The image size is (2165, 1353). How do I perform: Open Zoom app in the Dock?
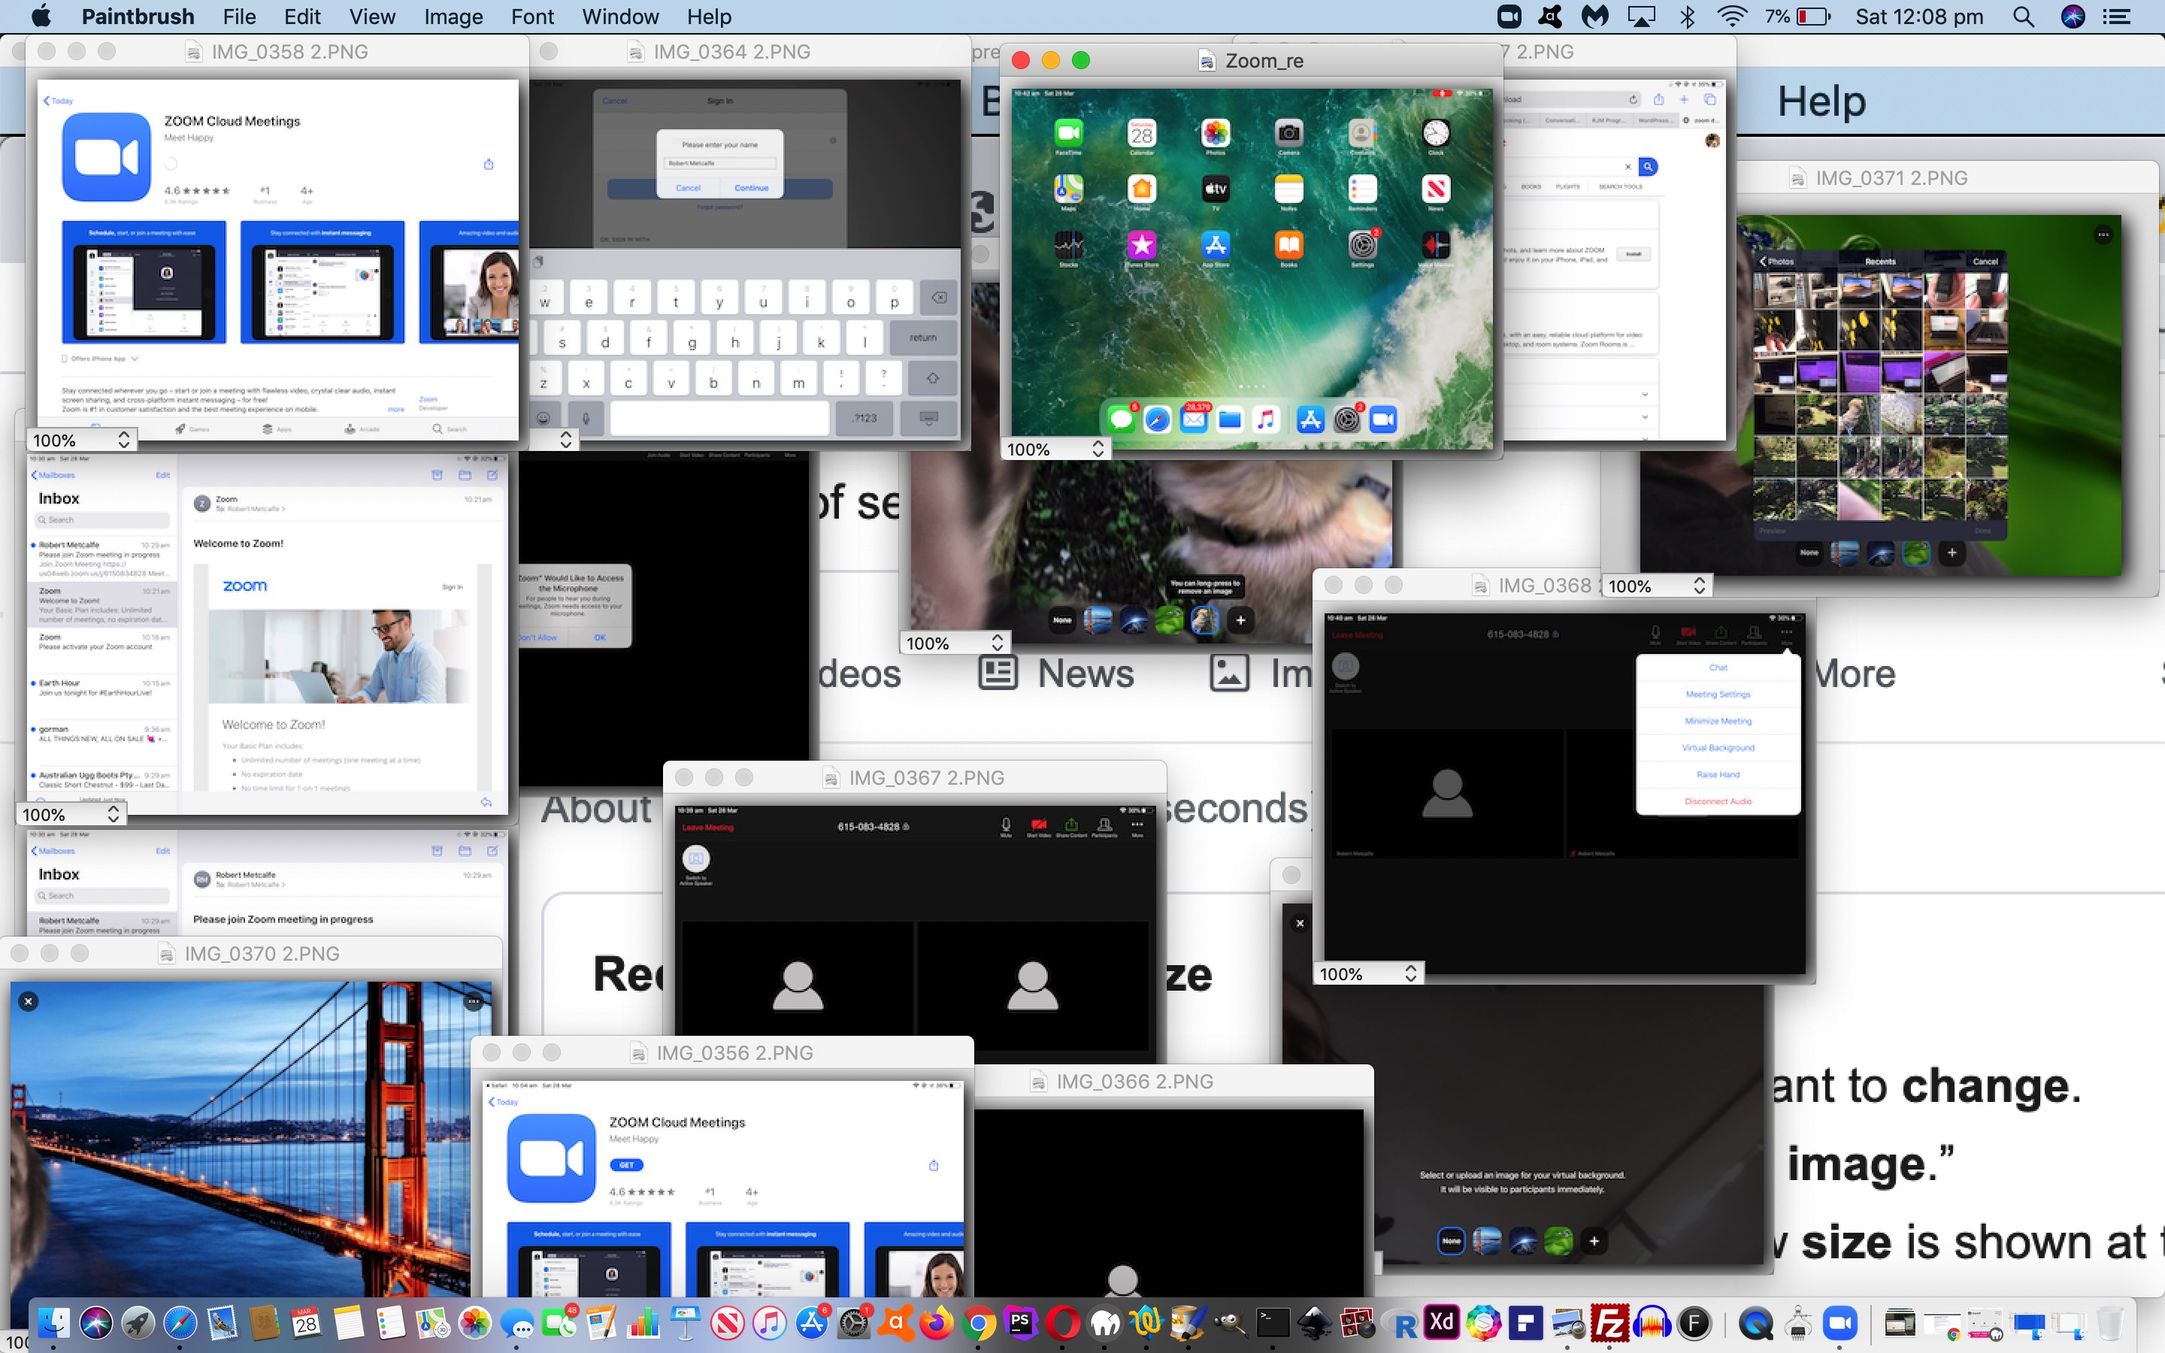[x=1839, y=1323]
